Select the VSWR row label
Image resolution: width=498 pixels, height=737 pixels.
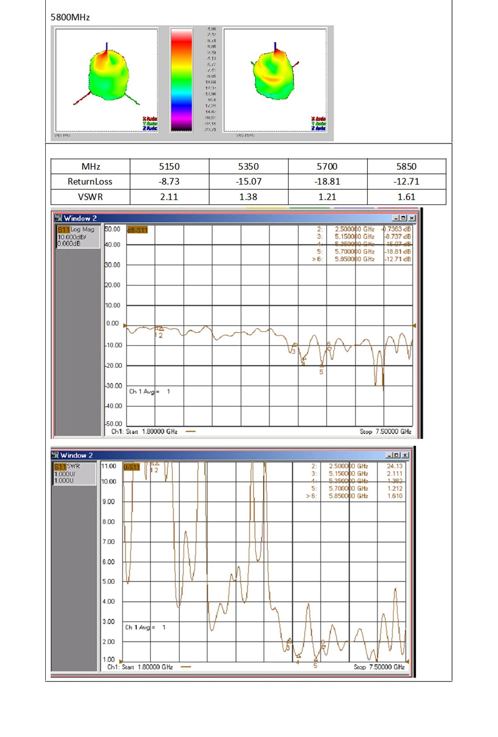(x=90, y=197)
